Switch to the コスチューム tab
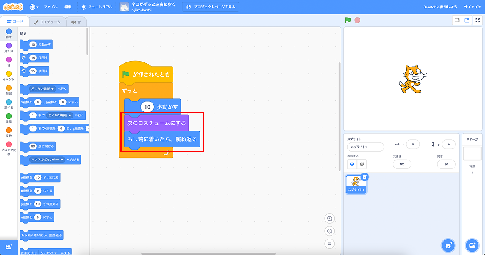The height and width of the screenshot is (255, 485). click(47, 22)
